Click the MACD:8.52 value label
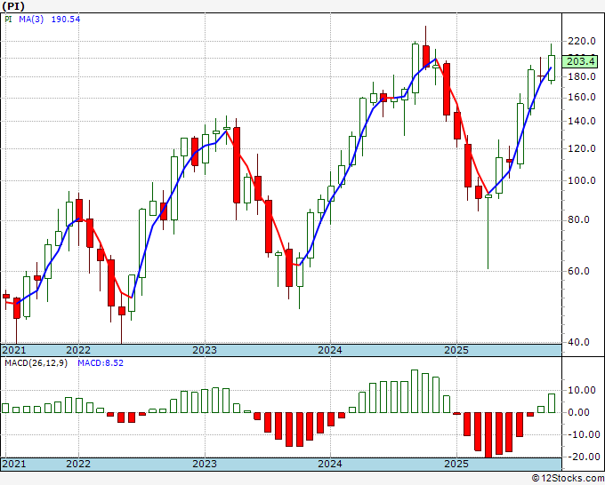Screen dimensions: 605x485 [x=101, y=363]
